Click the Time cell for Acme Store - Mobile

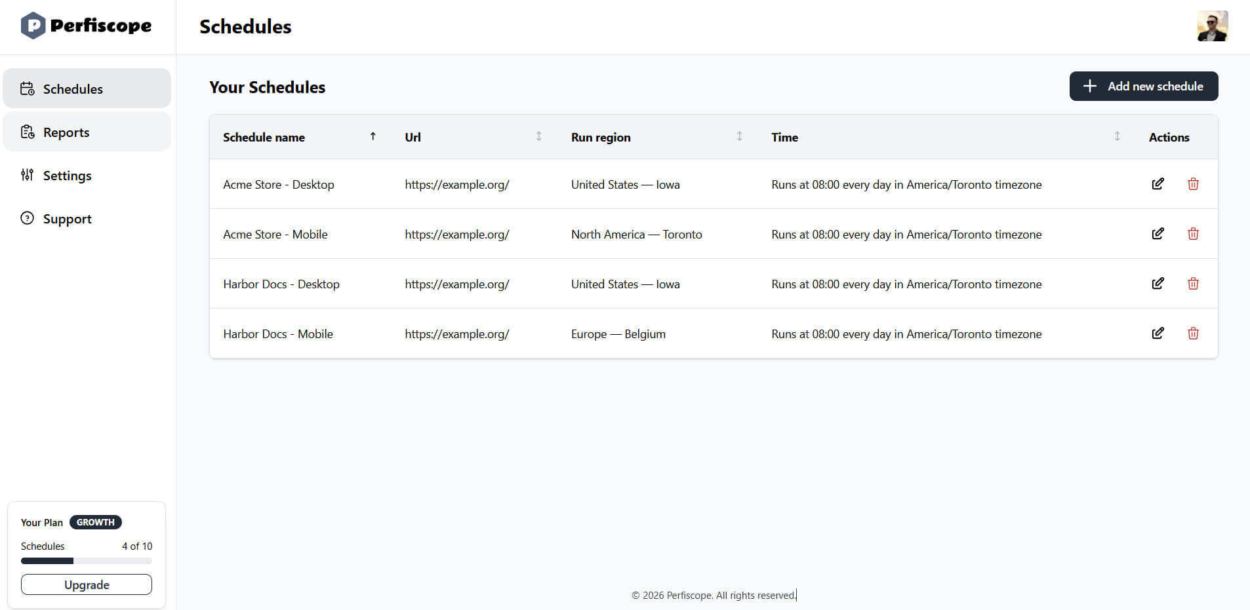point(906,235)
